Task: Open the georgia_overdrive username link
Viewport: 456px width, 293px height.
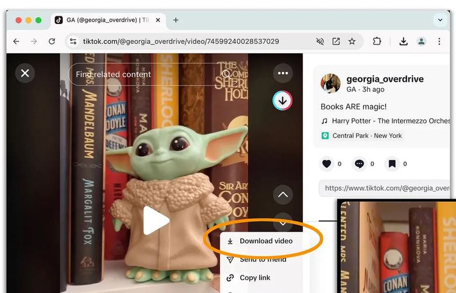Action: click(385, 79)
